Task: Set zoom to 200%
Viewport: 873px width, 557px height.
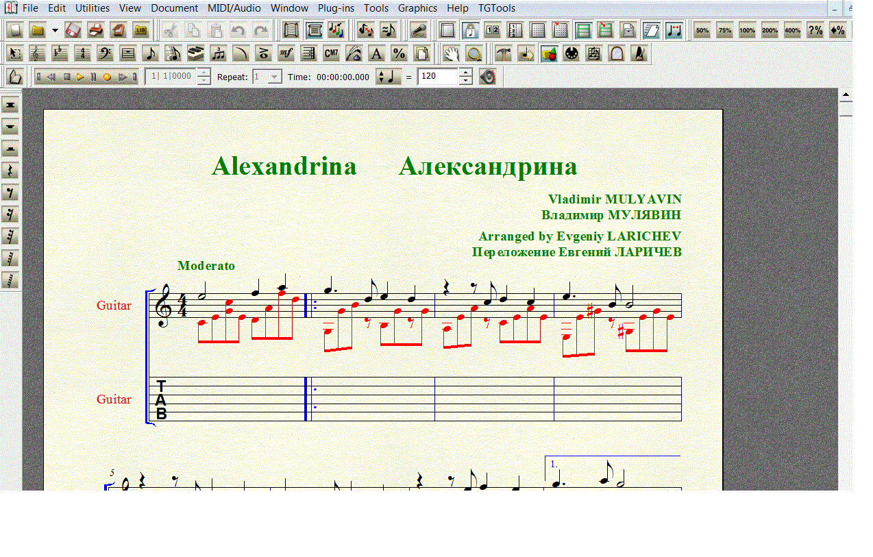Action: 770,30
